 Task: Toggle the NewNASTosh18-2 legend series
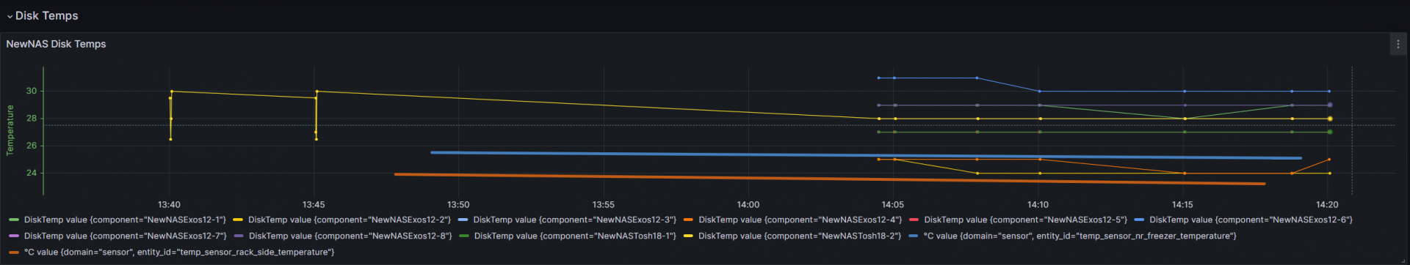(x=800, y=236)
